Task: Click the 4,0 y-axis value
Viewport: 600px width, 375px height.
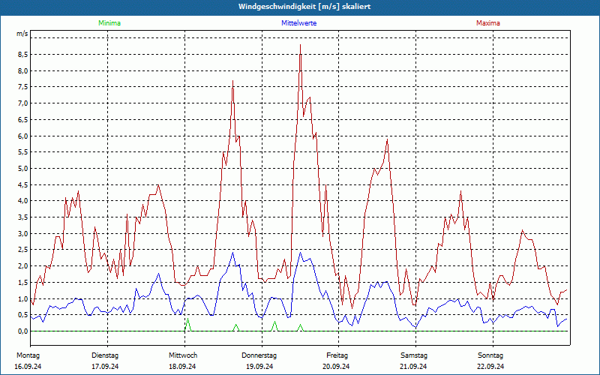Action: pos(22,200)
